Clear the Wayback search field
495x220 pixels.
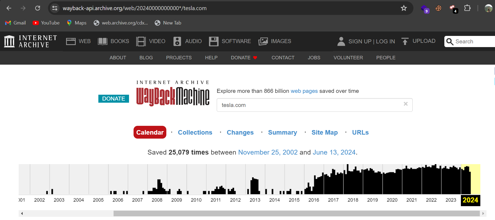click(x=406, y=104)
